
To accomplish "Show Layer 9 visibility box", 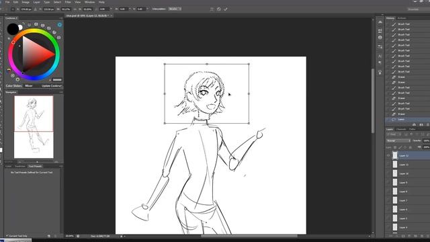I will click(388, 182).
